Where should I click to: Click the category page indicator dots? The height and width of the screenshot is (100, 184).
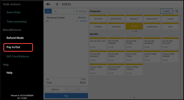pos(134,31)
